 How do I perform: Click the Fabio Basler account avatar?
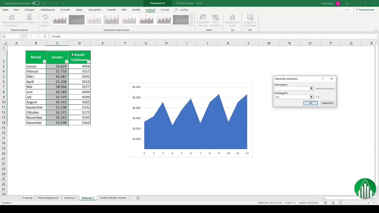[x=338, y=3]
